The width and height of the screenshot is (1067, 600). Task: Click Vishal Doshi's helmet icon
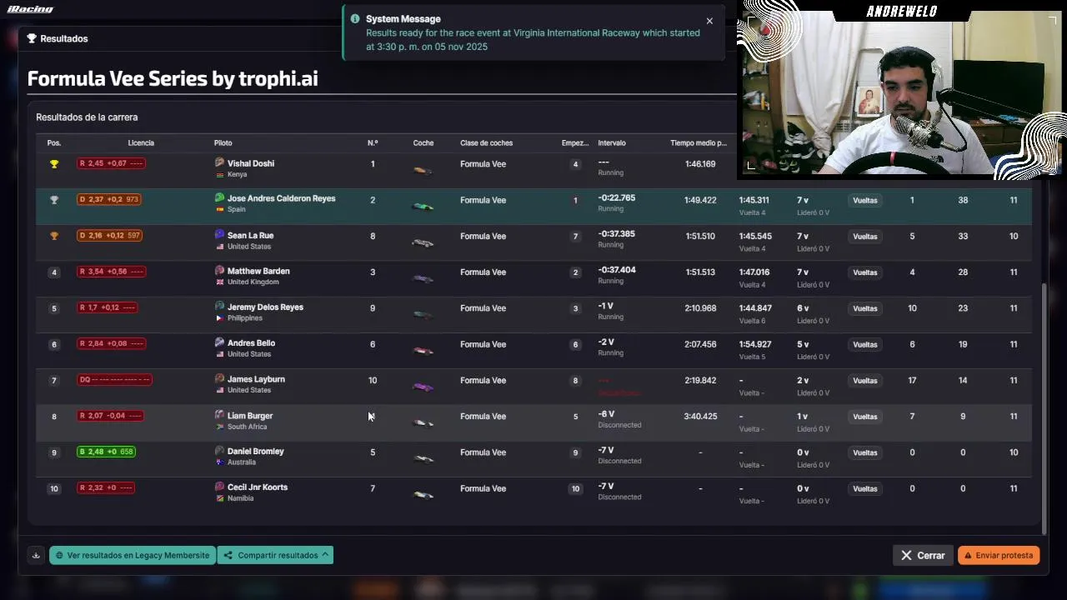(219, 162)
